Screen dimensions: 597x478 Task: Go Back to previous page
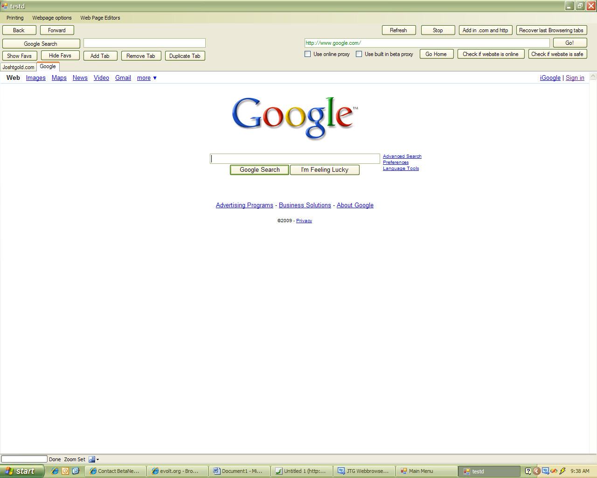19,30
